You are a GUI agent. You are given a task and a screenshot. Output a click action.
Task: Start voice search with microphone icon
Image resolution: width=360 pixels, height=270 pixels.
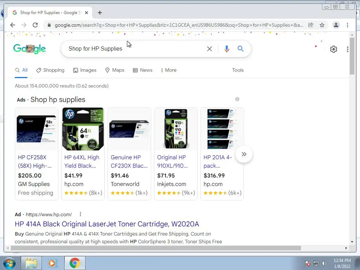tap(227, 49)
